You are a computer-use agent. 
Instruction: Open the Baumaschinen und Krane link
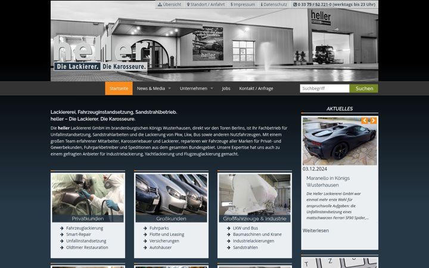257,235
